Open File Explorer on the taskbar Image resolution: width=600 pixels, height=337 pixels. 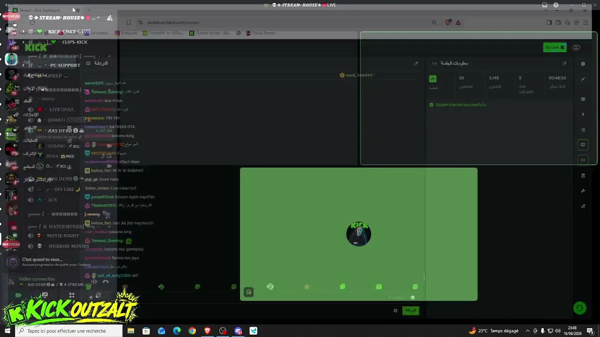131,331
